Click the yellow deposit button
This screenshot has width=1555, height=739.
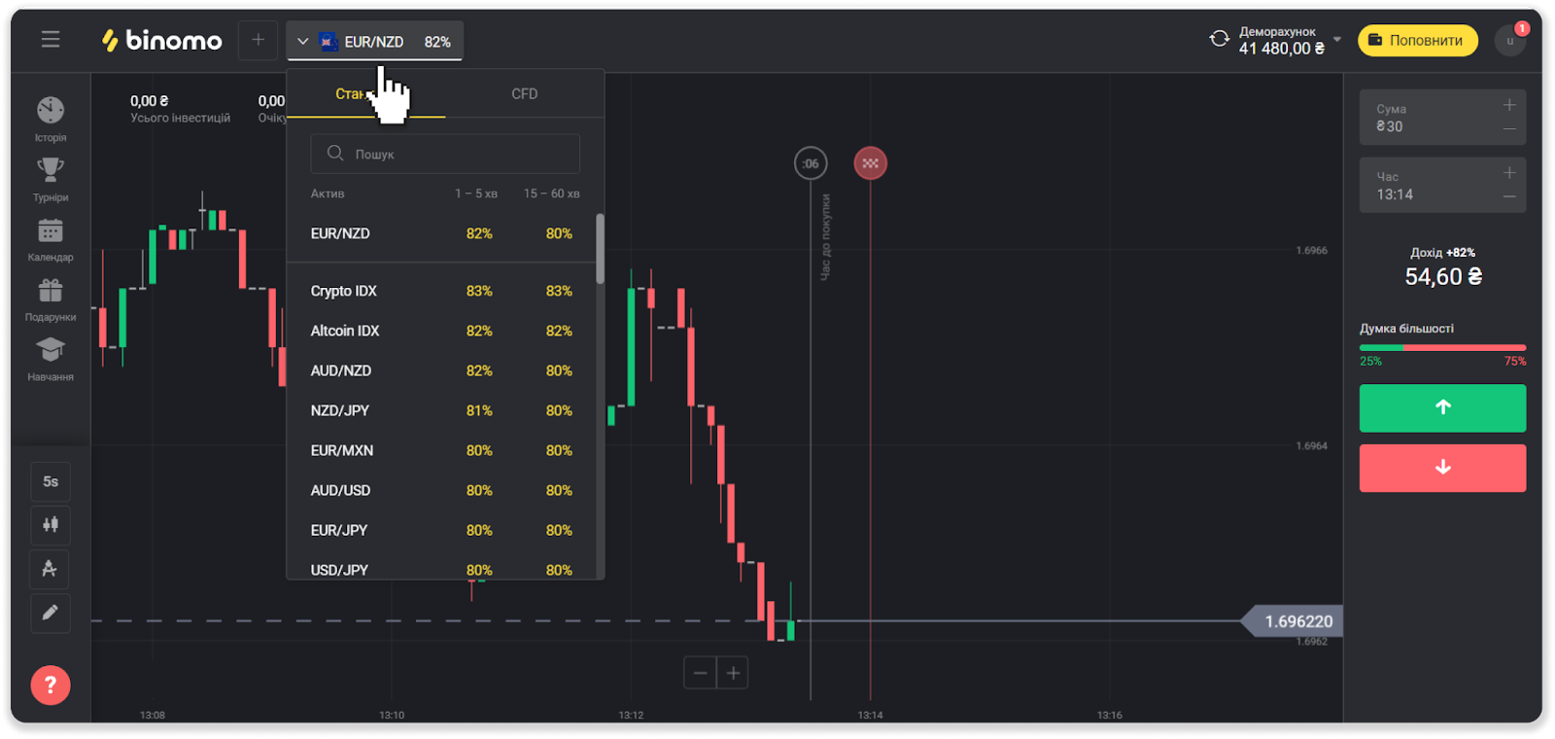[x=1417, y=41]
